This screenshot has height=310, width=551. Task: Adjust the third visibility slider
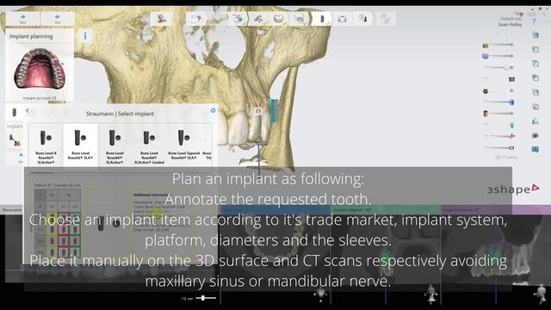click(498, 67)
